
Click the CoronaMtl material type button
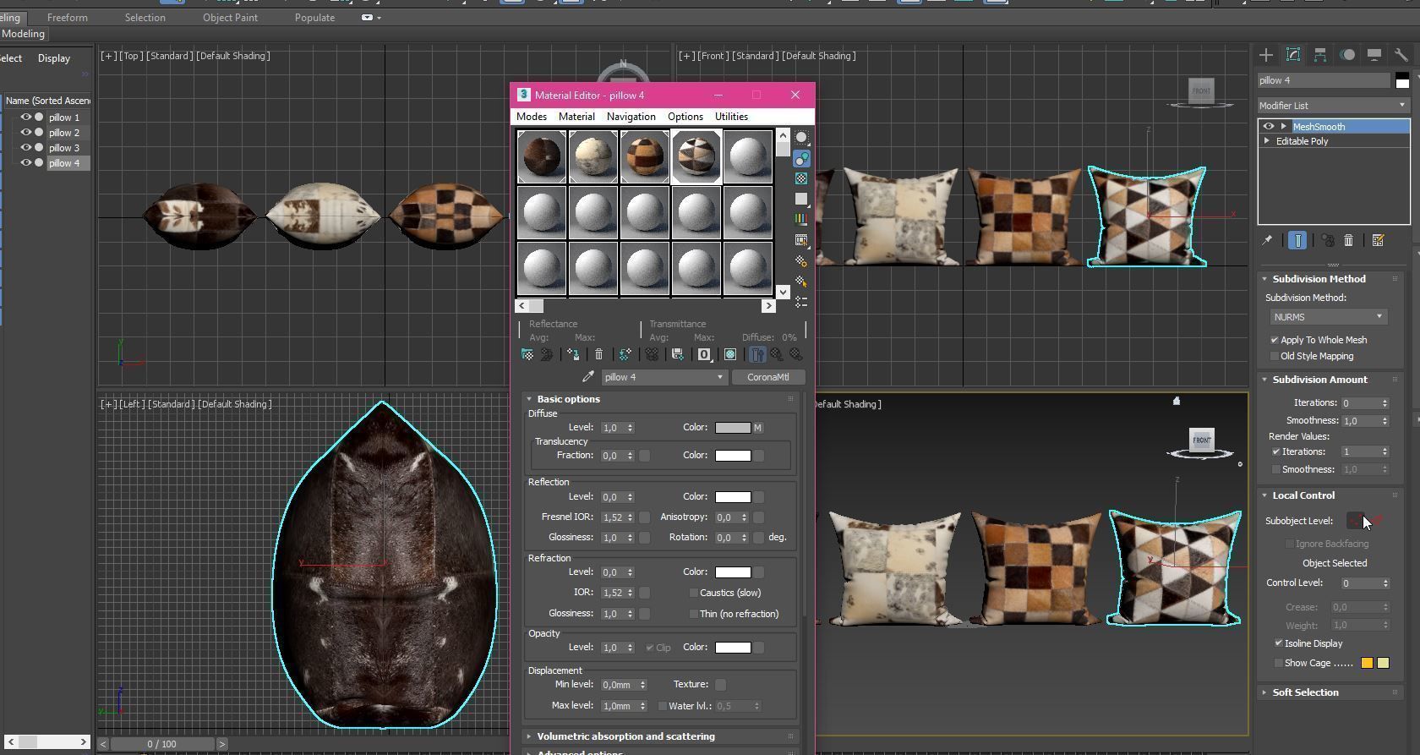tap(767, 377)
